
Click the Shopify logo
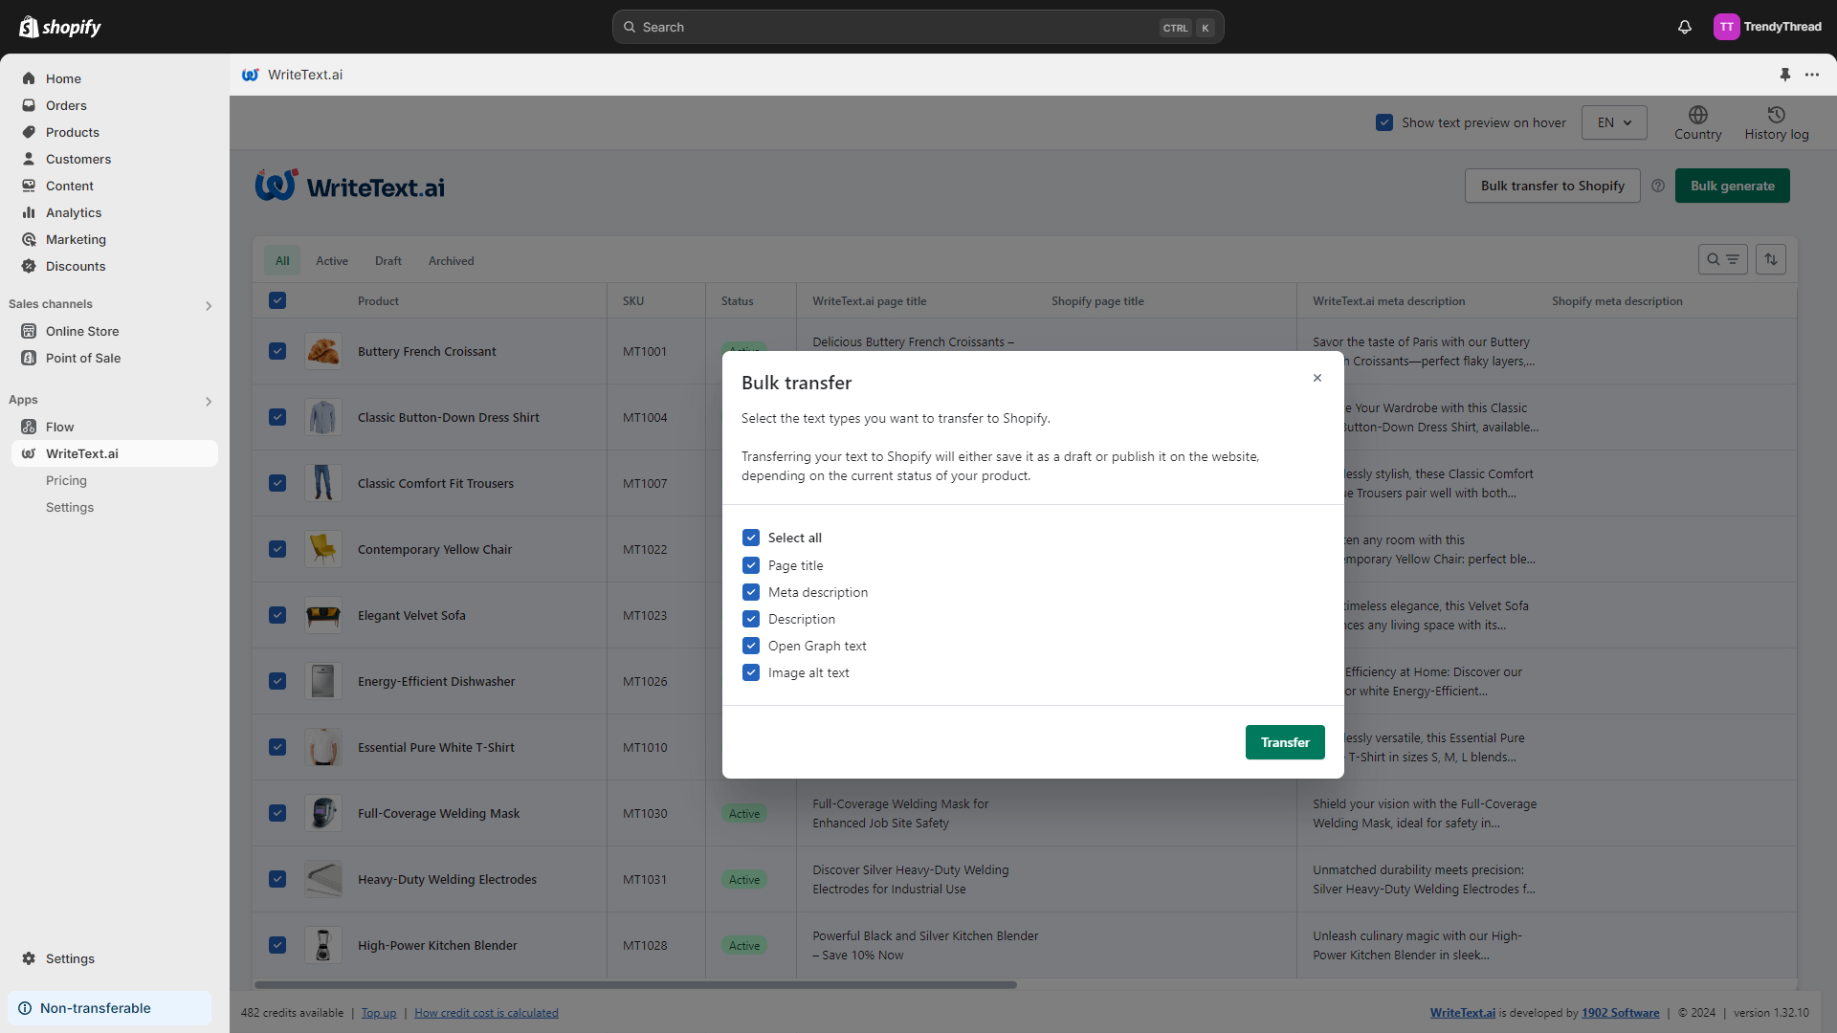point(60,27)
